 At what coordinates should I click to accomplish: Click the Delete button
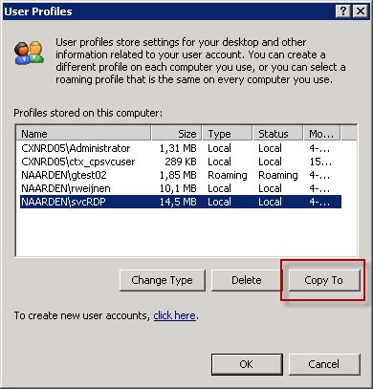[x=247, y=280]
